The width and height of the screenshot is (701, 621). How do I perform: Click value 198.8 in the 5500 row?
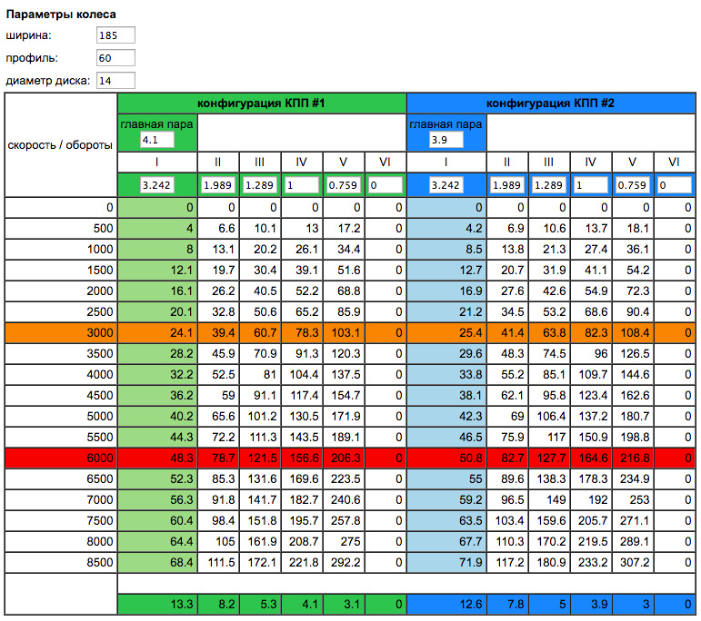point(635,437)
